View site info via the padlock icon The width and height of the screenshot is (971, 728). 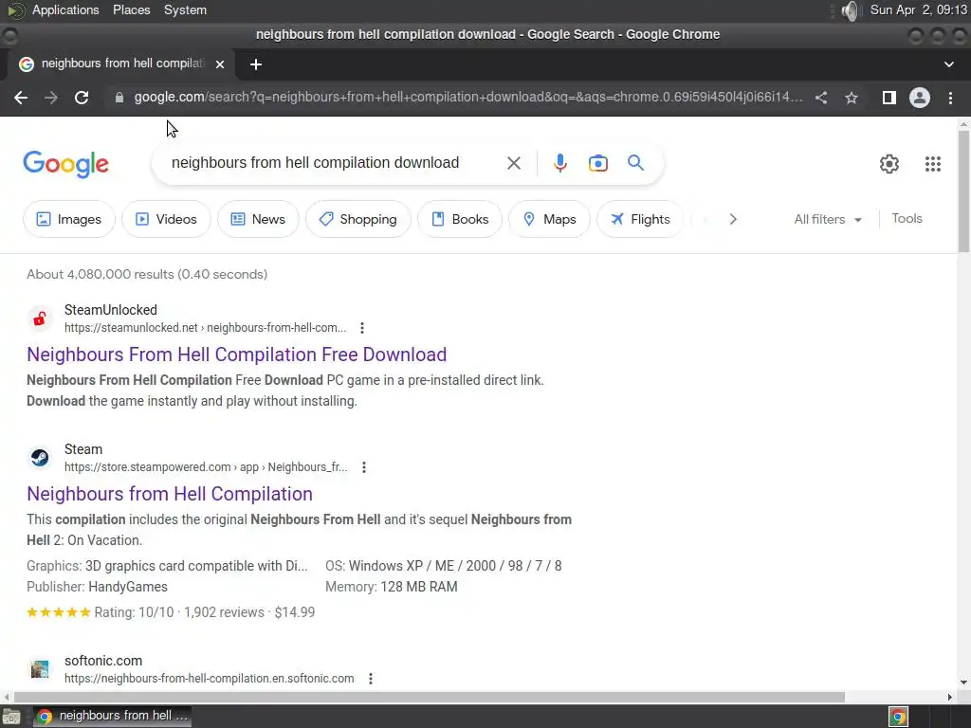[119, 98]
